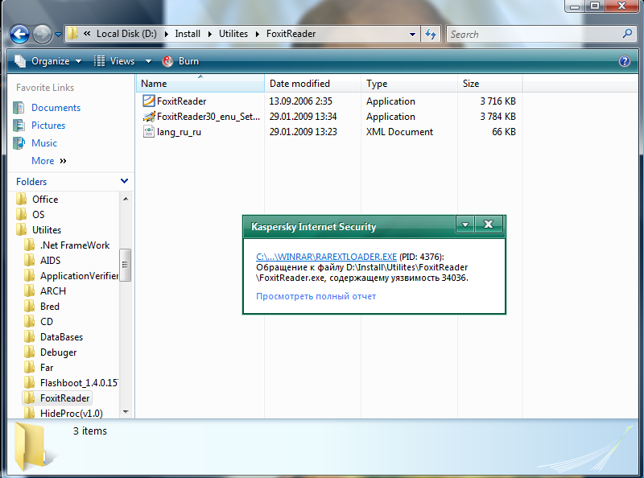Select the Bred folder in tree
Image resolution: width=644 pixels, height=478 pixels.
tap(50, 307)
